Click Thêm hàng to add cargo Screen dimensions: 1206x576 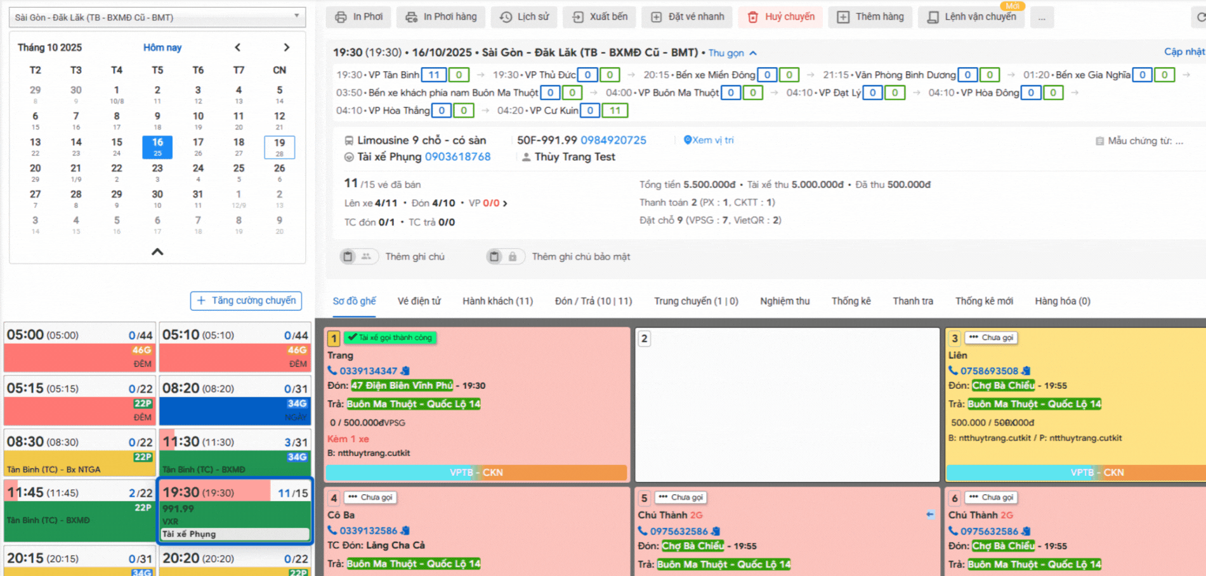[x=870, y=17]
